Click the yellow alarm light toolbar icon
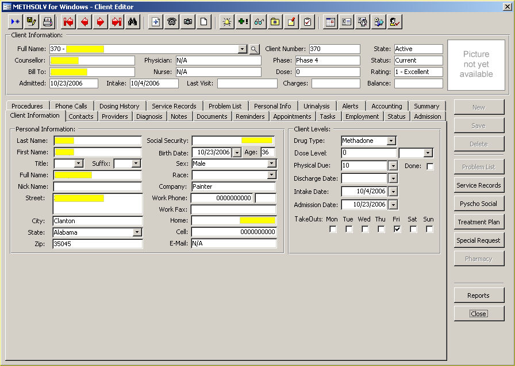The image size is (515, 366). [x=227, y=22]
